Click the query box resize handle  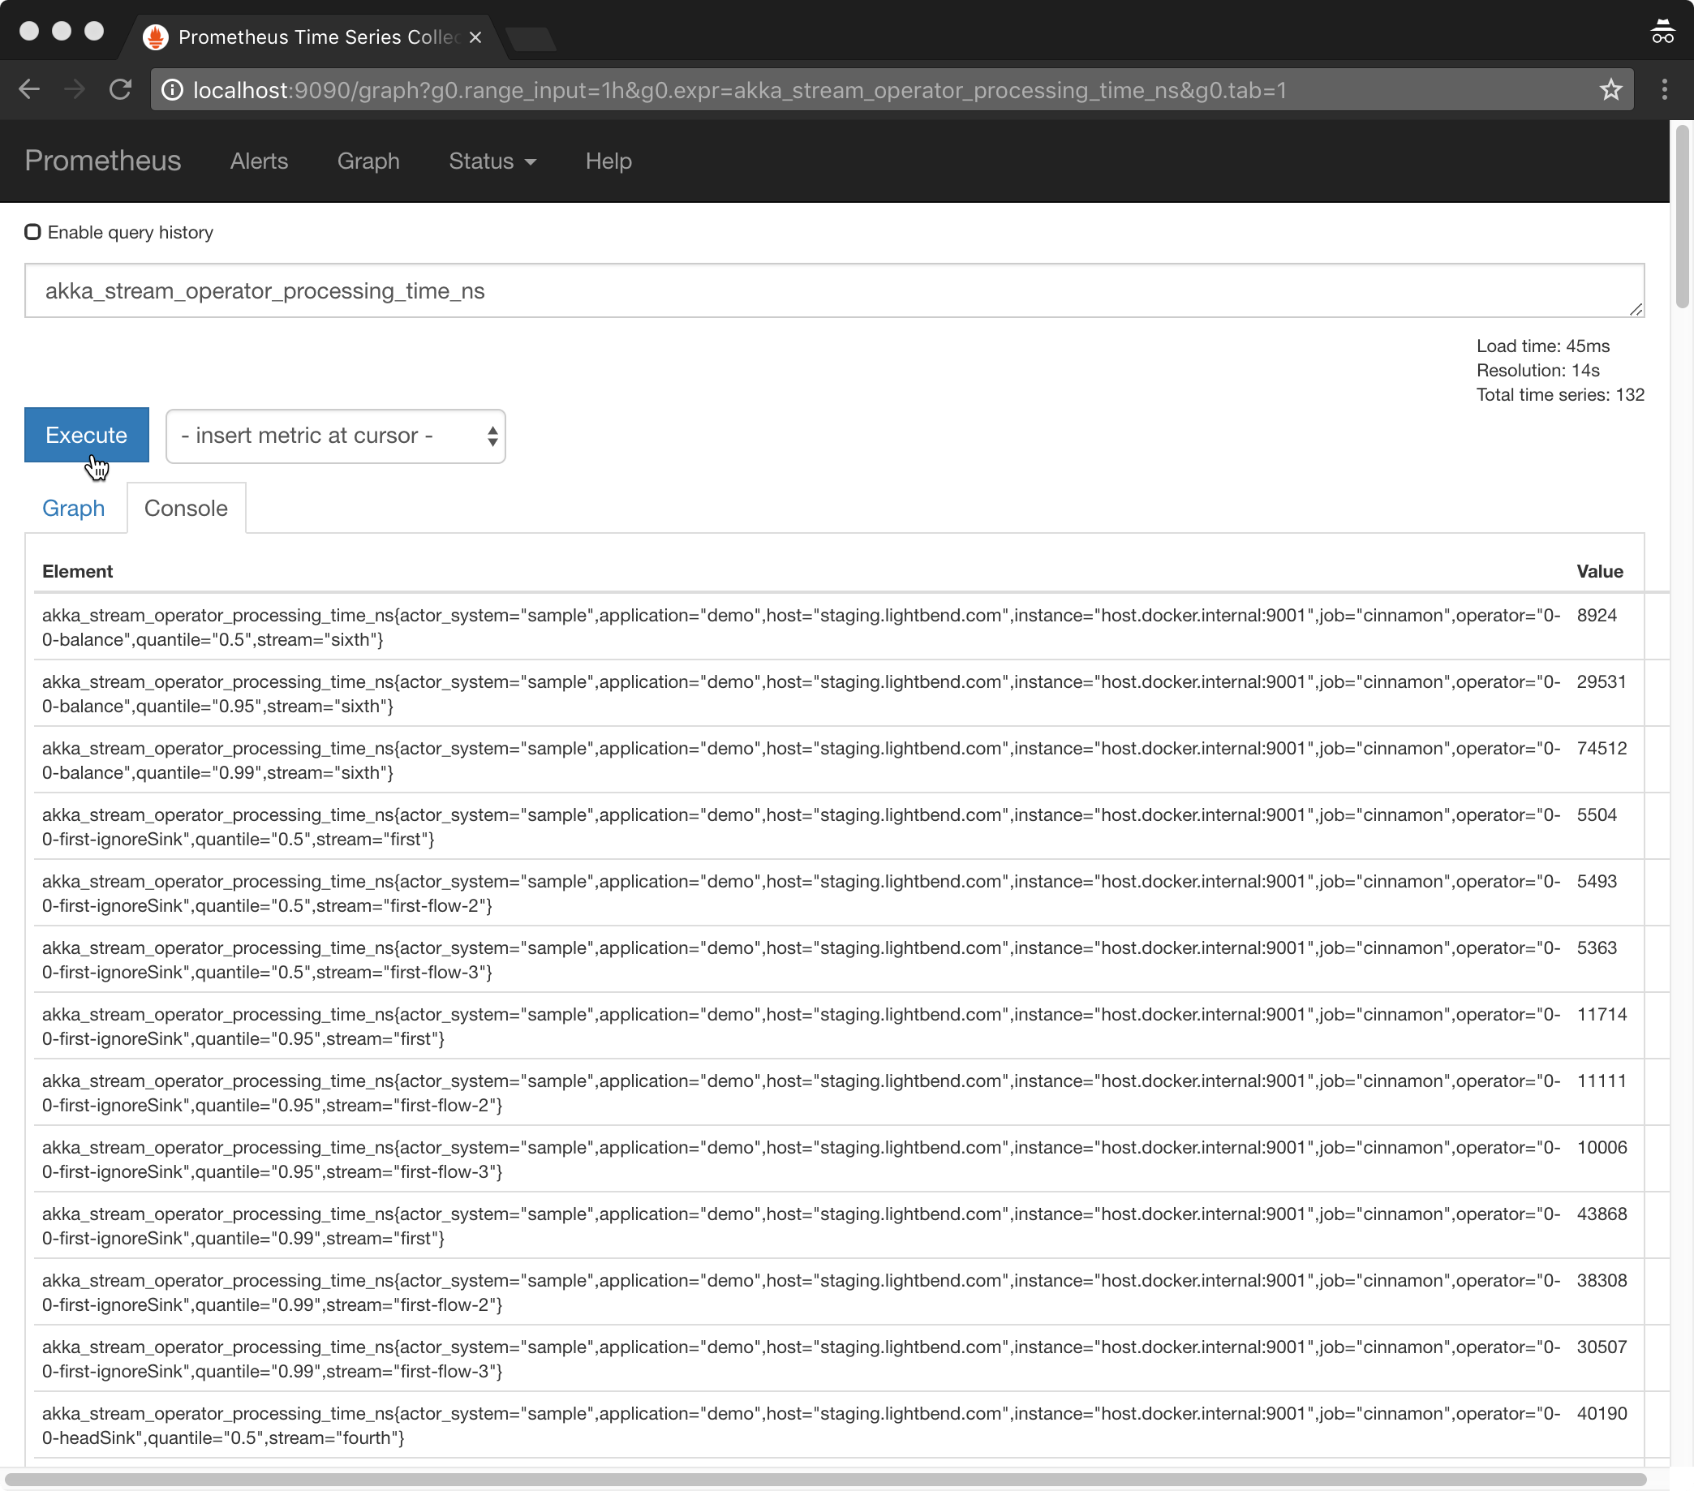tap(1635, 309)
